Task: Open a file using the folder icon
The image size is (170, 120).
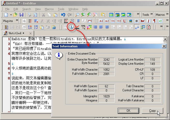Action: pyautogui.click(x=15, y=15)
